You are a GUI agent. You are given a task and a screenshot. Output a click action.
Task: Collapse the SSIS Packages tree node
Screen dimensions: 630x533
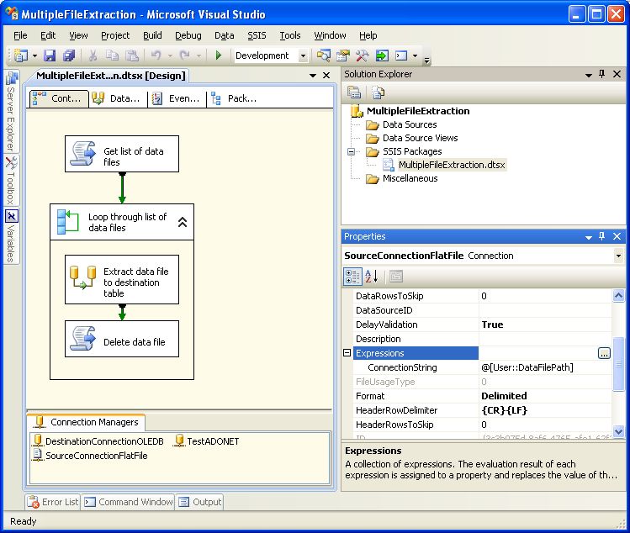point(351,152)
